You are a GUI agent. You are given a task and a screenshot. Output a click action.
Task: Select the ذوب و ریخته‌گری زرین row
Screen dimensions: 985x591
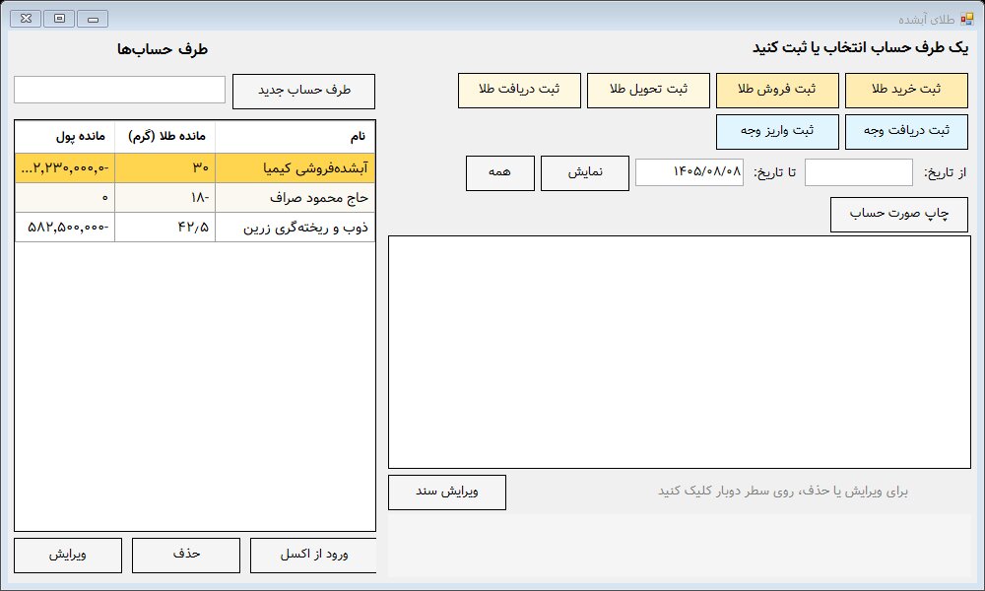pyautogui.click(x=195, y=228)
